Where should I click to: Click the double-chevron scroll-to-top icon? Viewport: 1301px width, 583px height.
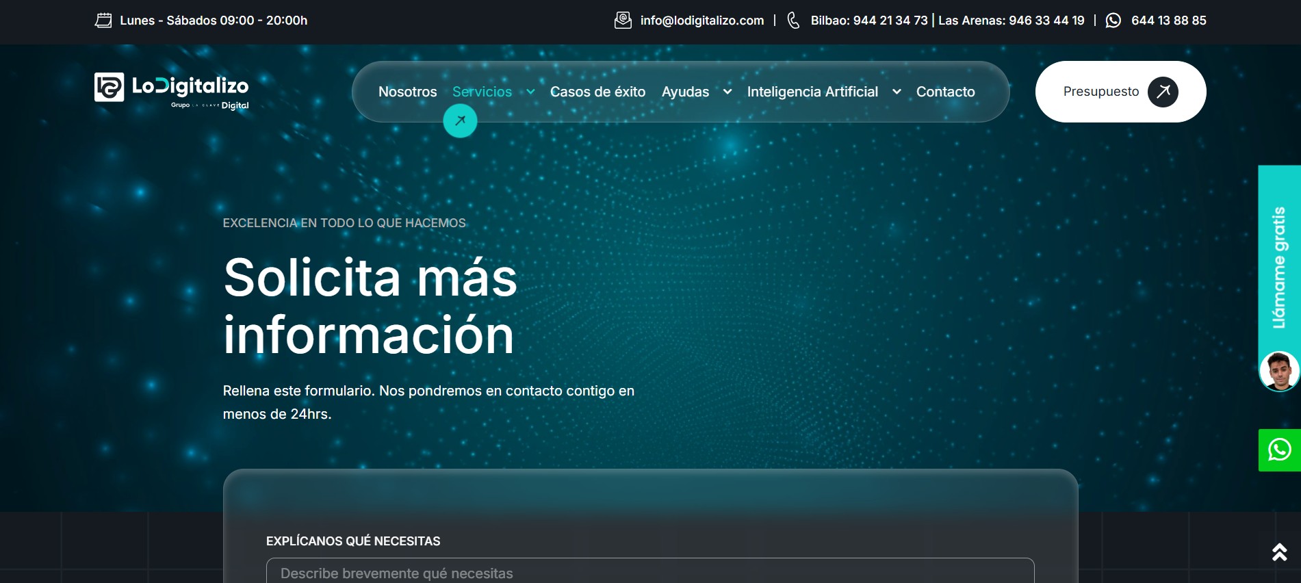coord(1279,552)
